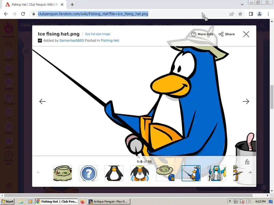Open Anime section in Fandom sidebar
Image resolution: width=274 pixels, height=205 pixels.
pyautogui.click(x=9, y=85)
